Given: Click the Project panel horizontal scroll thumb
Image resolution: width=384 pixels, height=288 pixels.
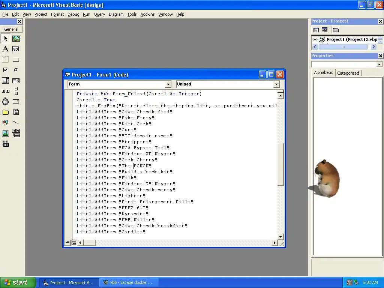Looking at the screenshot, I should [x=343, y=47].
